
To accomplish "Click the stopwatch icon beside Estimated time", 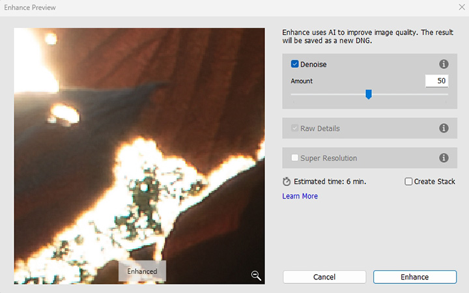I will coord(287,182).
